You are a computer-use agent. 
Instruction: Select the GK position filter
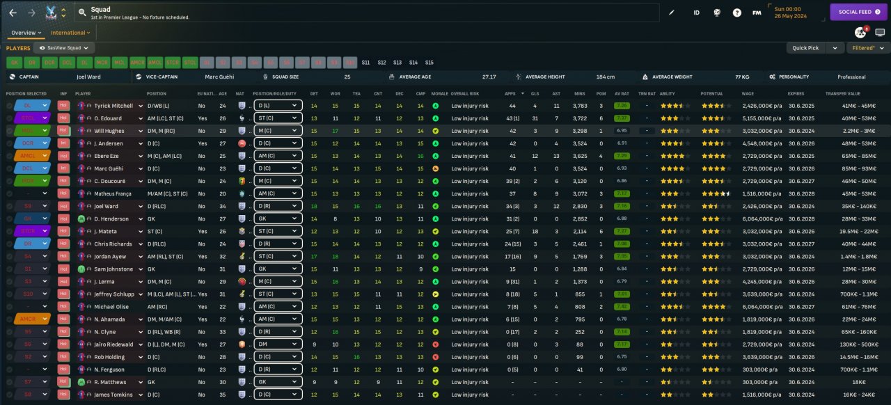[15, 62]
